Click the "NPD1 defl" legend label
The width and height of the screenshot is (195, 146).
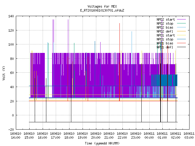pos(165,47)
